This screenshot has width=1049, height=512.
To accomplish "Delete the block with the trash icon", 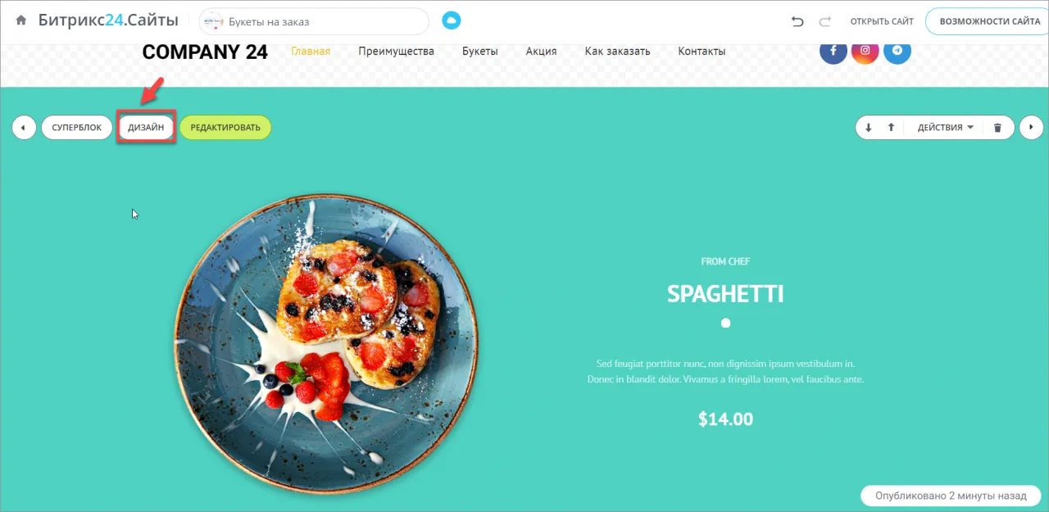I will [x=997, y=128].
